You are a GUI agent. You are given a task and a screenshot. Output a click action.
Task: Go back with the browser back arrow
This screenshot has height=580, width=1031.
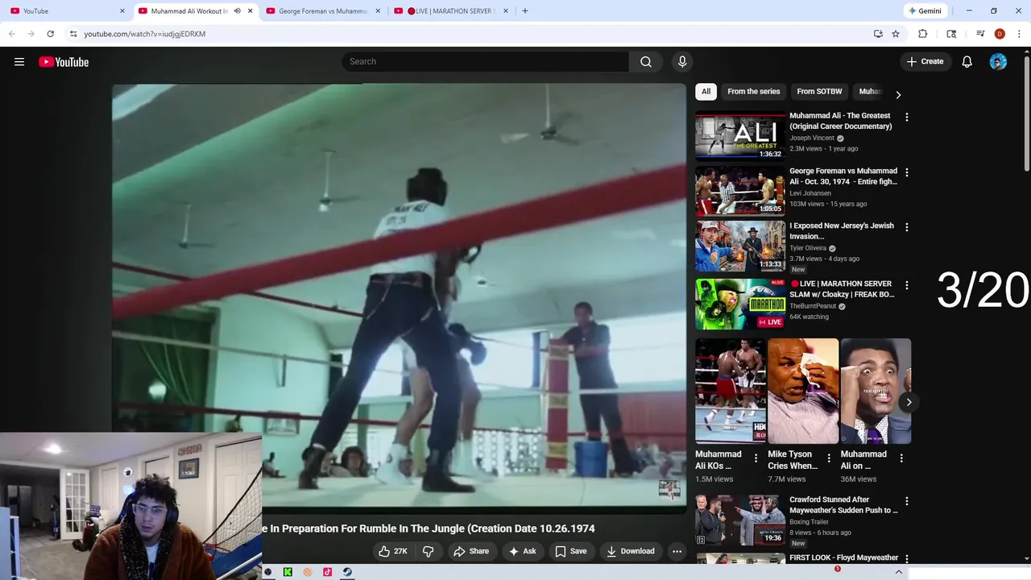coord(11,34)
